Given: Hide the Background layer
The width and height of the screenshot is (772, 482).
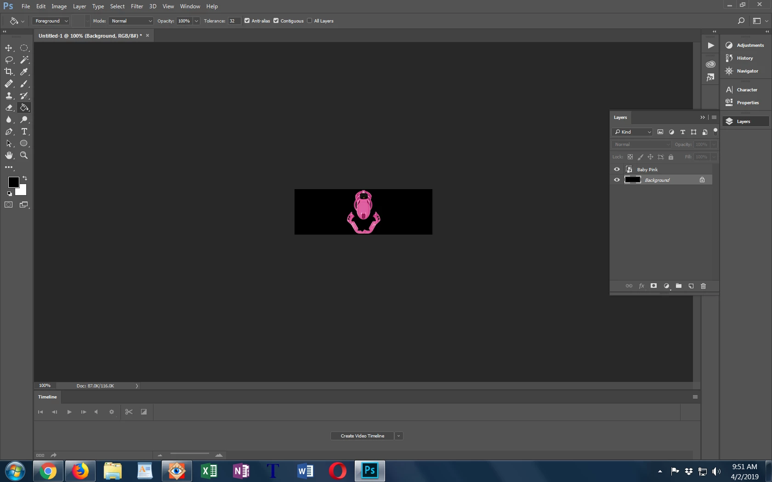Looking at the screenshot, I should tap(617, 180).
